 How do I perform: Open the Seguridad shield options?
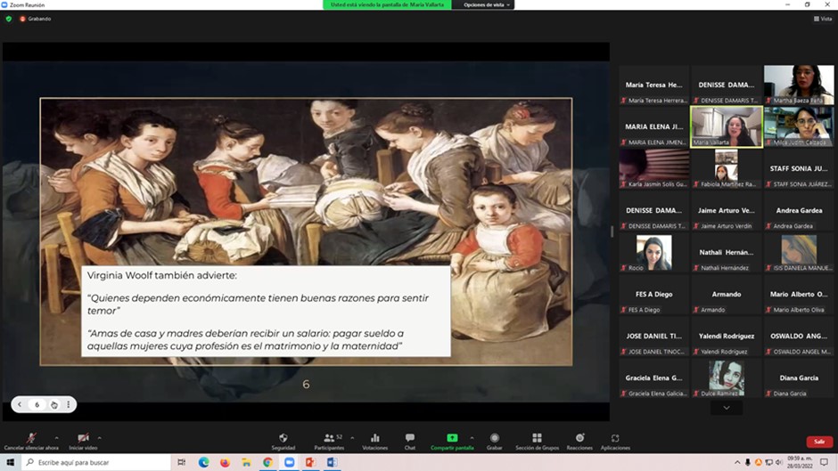click(283, 441)
